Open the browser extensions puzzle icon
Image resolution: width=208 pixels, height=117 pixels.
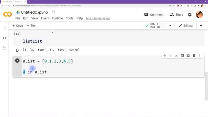[199, 6]
